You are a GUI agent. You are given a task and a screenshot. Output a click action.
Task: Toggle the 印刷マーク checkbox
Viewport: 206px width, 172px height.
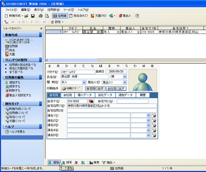[79, 89]
